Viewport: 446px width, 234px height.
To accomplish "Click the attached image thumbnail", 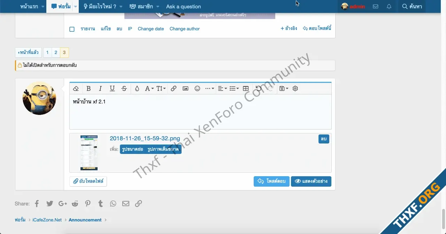I will [x=89, y=153].
